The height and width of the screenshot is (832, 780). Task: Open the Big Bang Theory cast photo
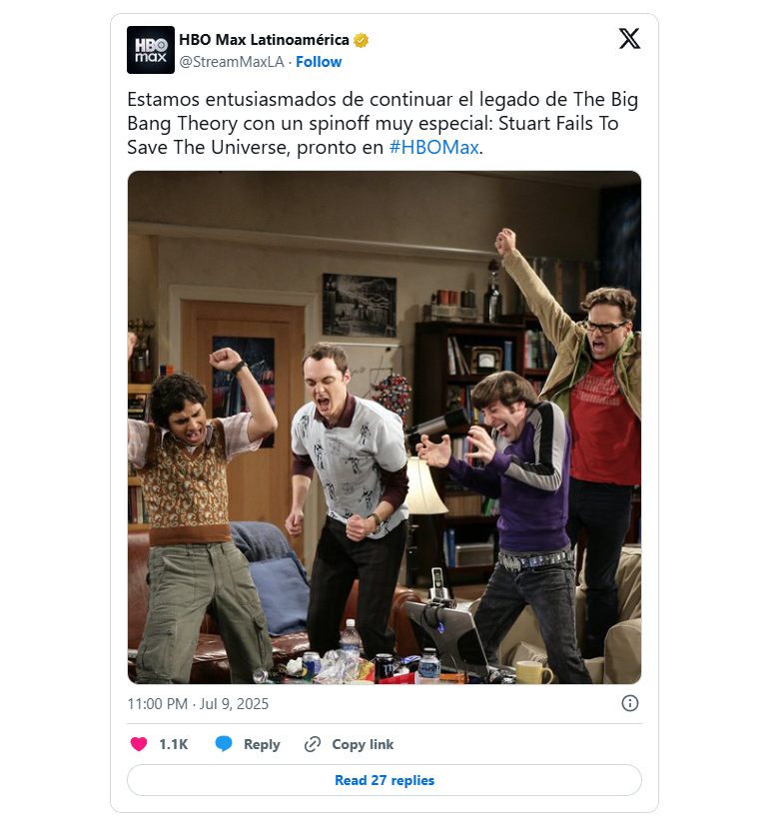coord(385,427)
